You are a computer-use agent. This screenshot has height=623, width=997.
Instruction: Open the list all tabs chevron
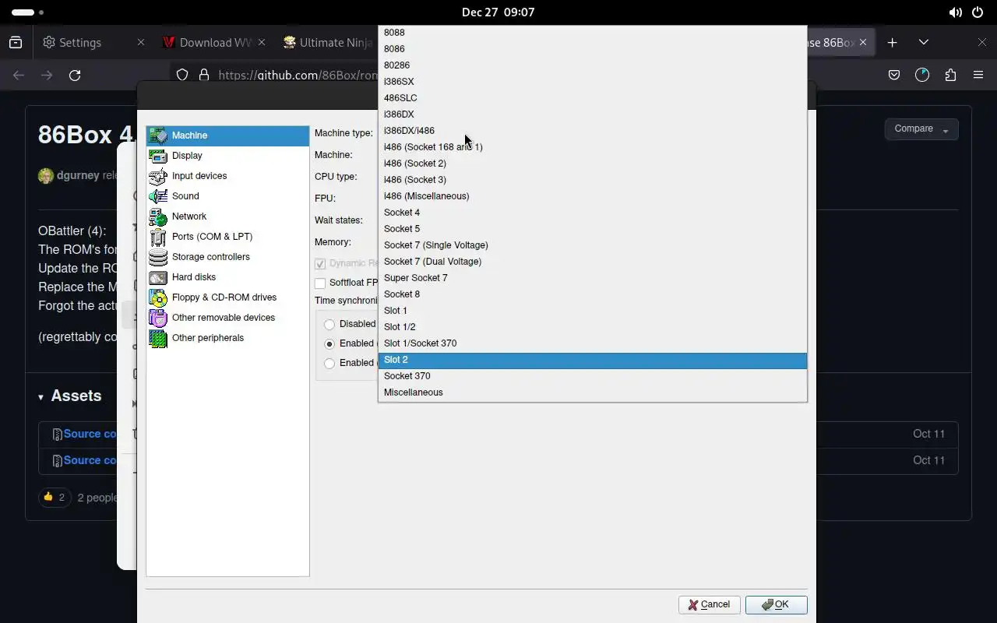924,42
